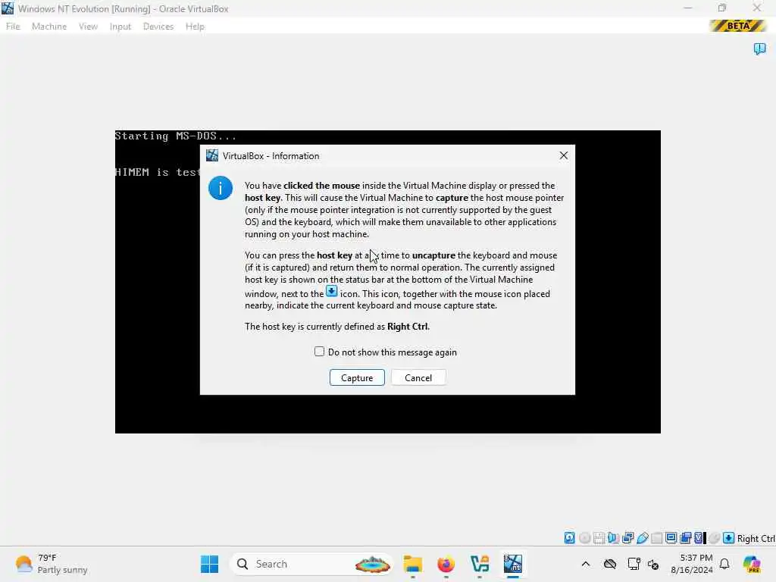The height and width of the screenshot is (582, 776).
Task: Check Do not show this message again
Action: point(319,352)
